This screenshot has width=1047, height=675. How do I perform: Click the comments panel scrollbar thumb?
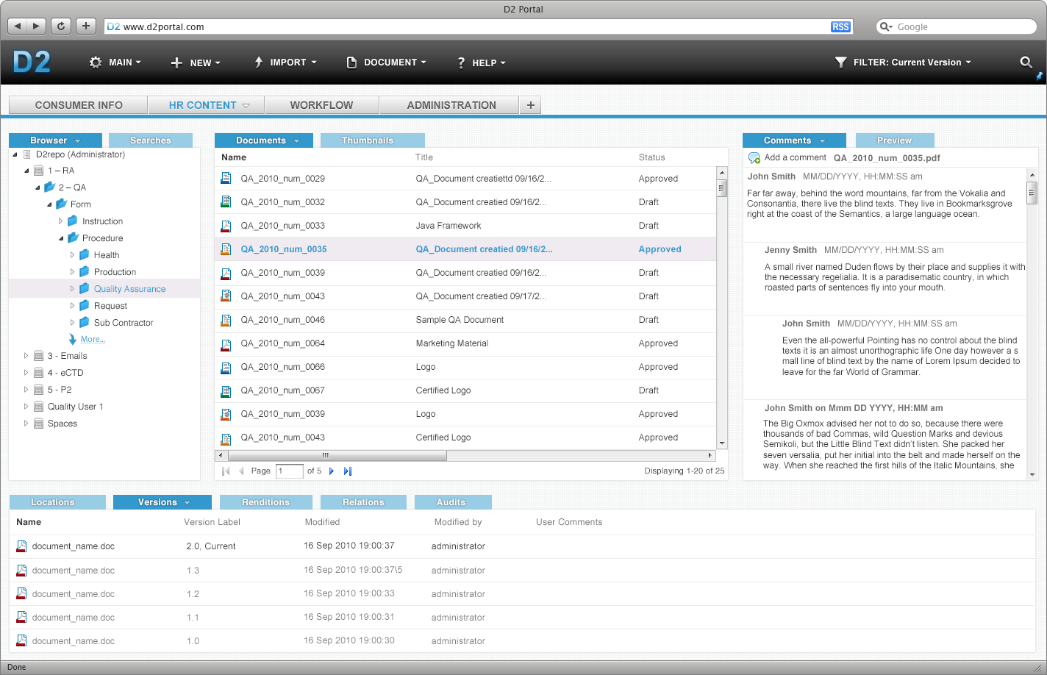[x=1032, y=193]
